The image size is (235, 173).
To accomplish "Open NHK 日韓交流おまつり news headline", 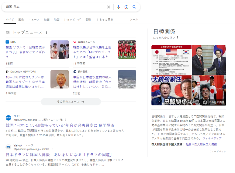I will tap(25, 52).
